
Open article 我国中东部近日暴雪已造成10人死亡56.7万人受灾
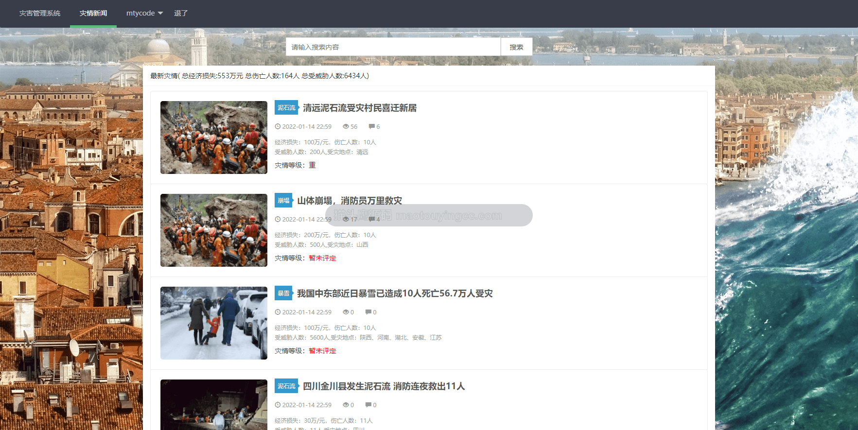point(395,293)
